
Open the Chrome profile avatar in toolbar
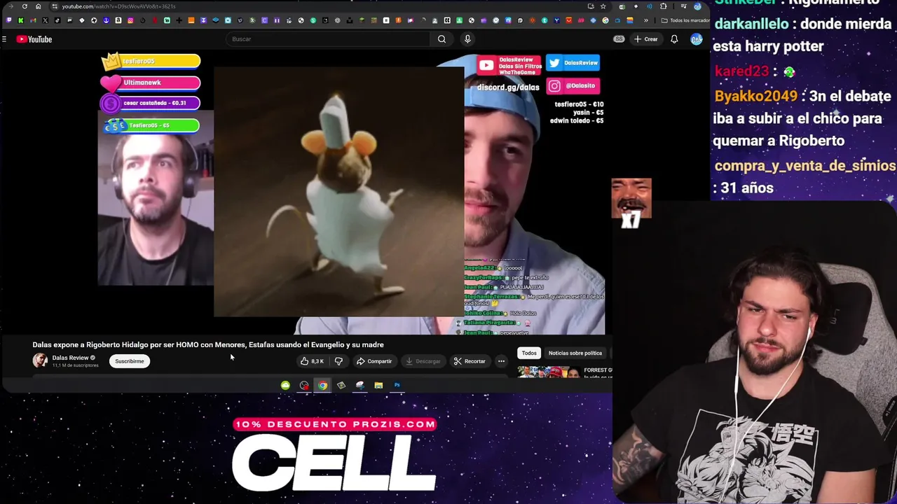(x=697, y=6)
